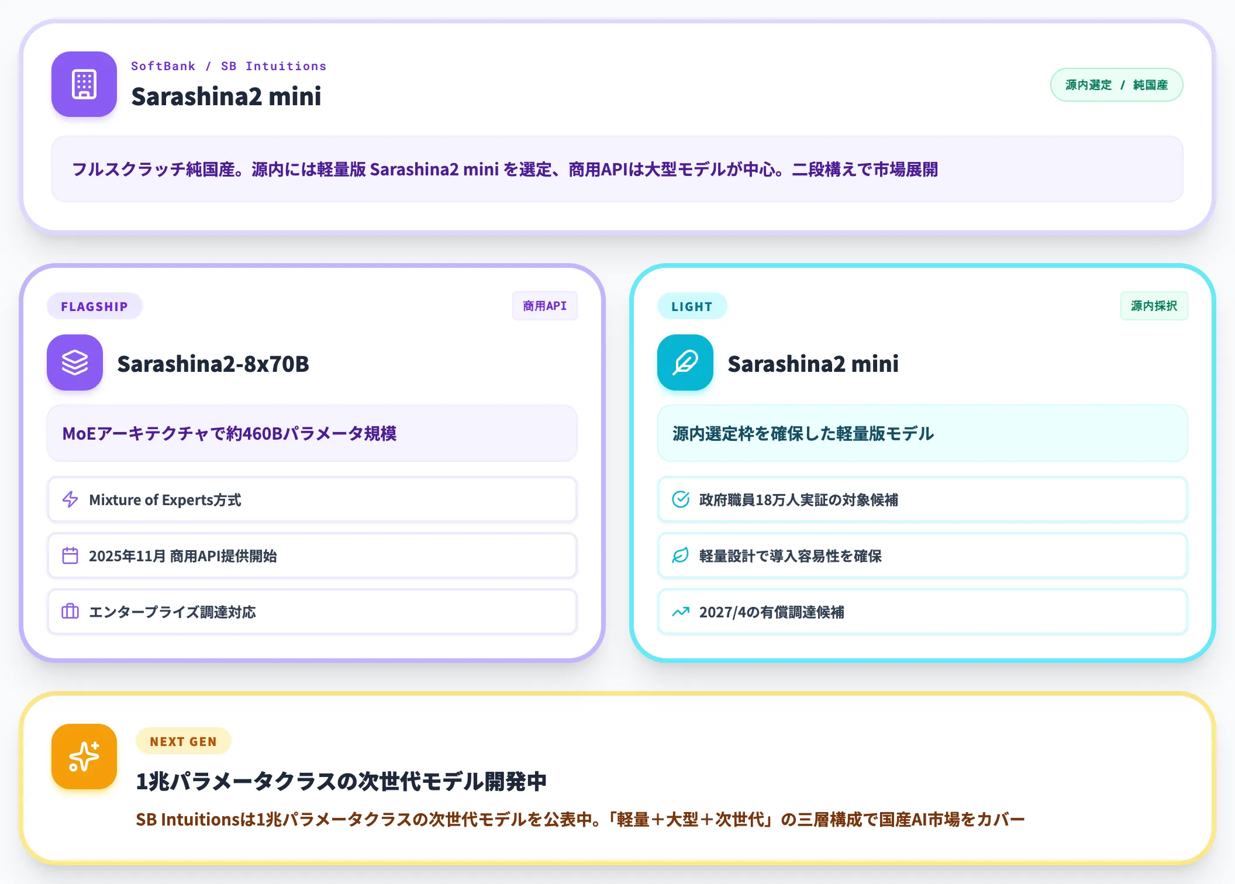Click the LIGHT label pill
1235x884 pixels.
pos(692,306)
